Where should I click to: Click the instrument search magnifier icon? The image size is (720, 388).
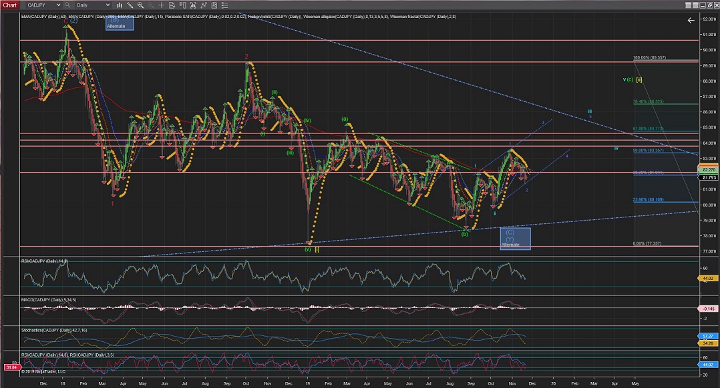(x=67, y=5)
